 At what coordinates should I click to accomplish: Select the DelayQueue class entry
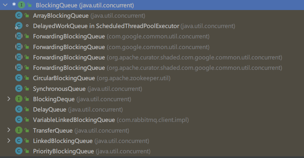coord(50,110)
